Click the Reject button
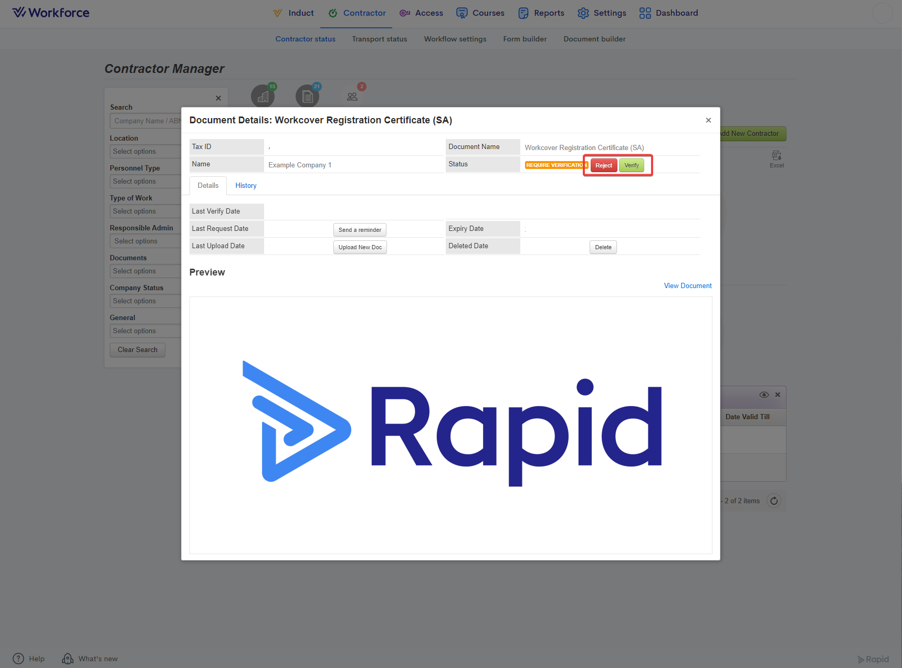This screenshot has width=902, height=668. (x=604, y=165)
